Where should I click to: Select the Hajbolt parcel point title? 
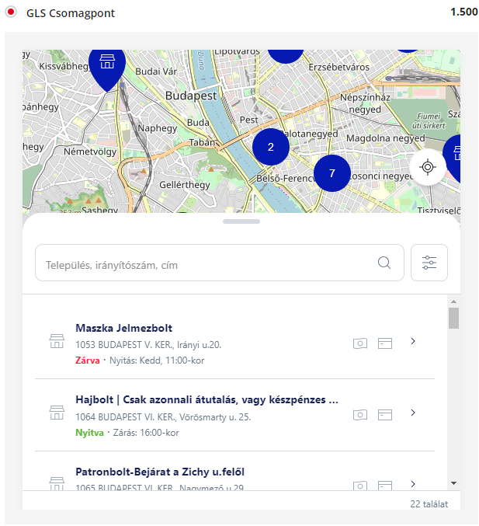pos(207,400)
